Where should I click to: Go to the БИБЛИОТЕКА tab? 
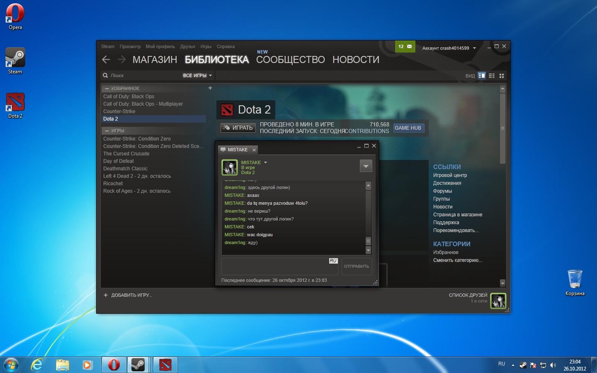[217, 60]
